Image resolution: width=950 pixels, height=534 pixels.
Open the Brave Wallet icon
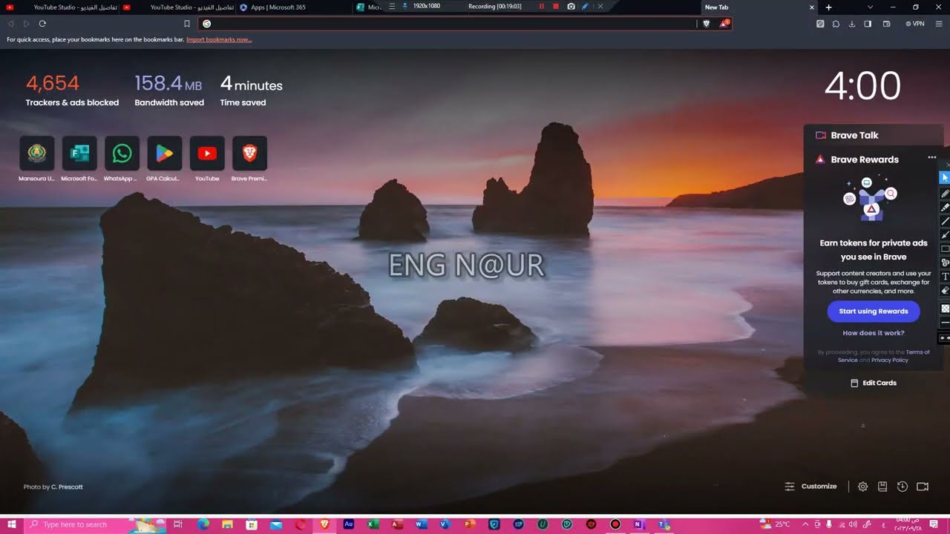coord(886,24)
